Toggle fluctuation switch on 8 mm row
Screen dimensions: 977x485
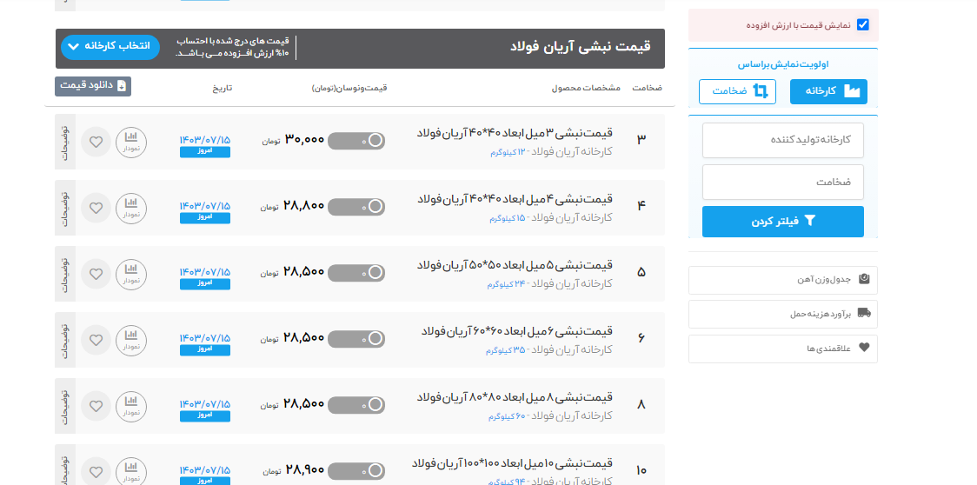pyautogui.click(x=356, y=405)
